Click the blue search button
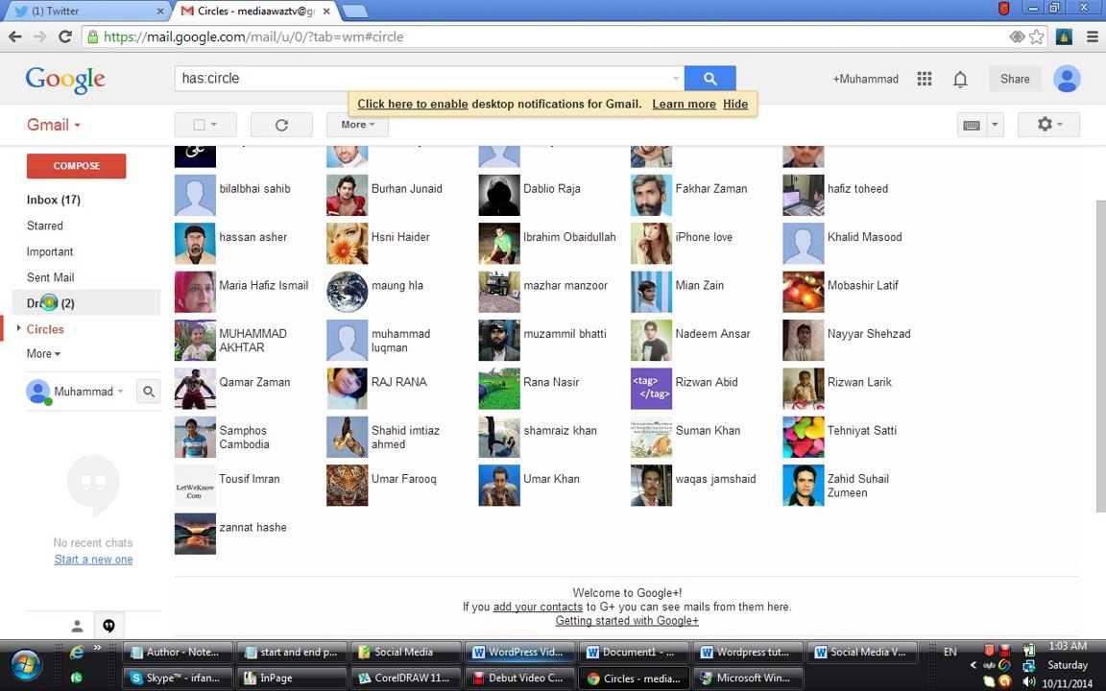 click(x=709, y=79)
